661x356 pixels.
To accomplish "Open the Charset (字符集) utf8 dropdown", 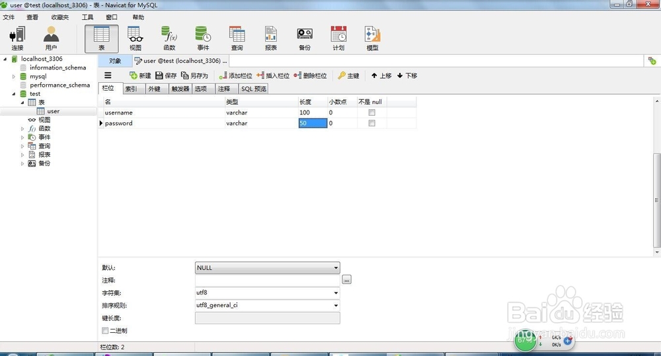I will pyautogui.click(x=336, y=292).
